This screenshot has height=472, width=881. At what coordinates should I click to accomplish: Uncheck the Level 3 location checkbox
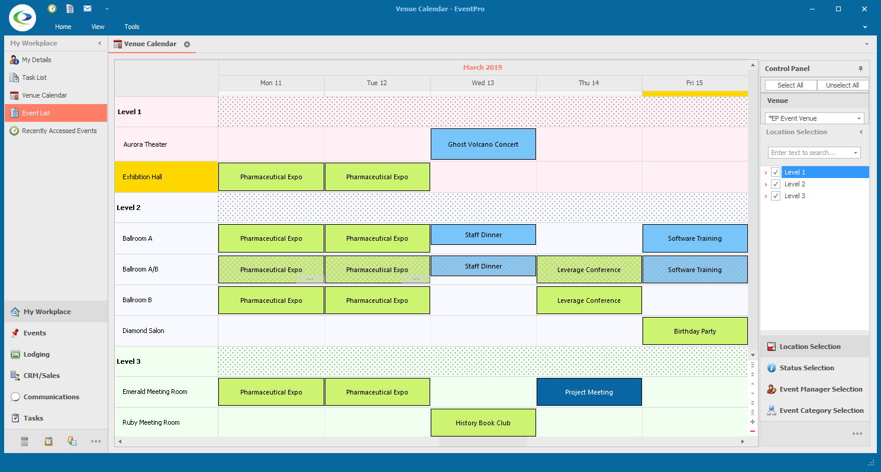coord(776,196)
